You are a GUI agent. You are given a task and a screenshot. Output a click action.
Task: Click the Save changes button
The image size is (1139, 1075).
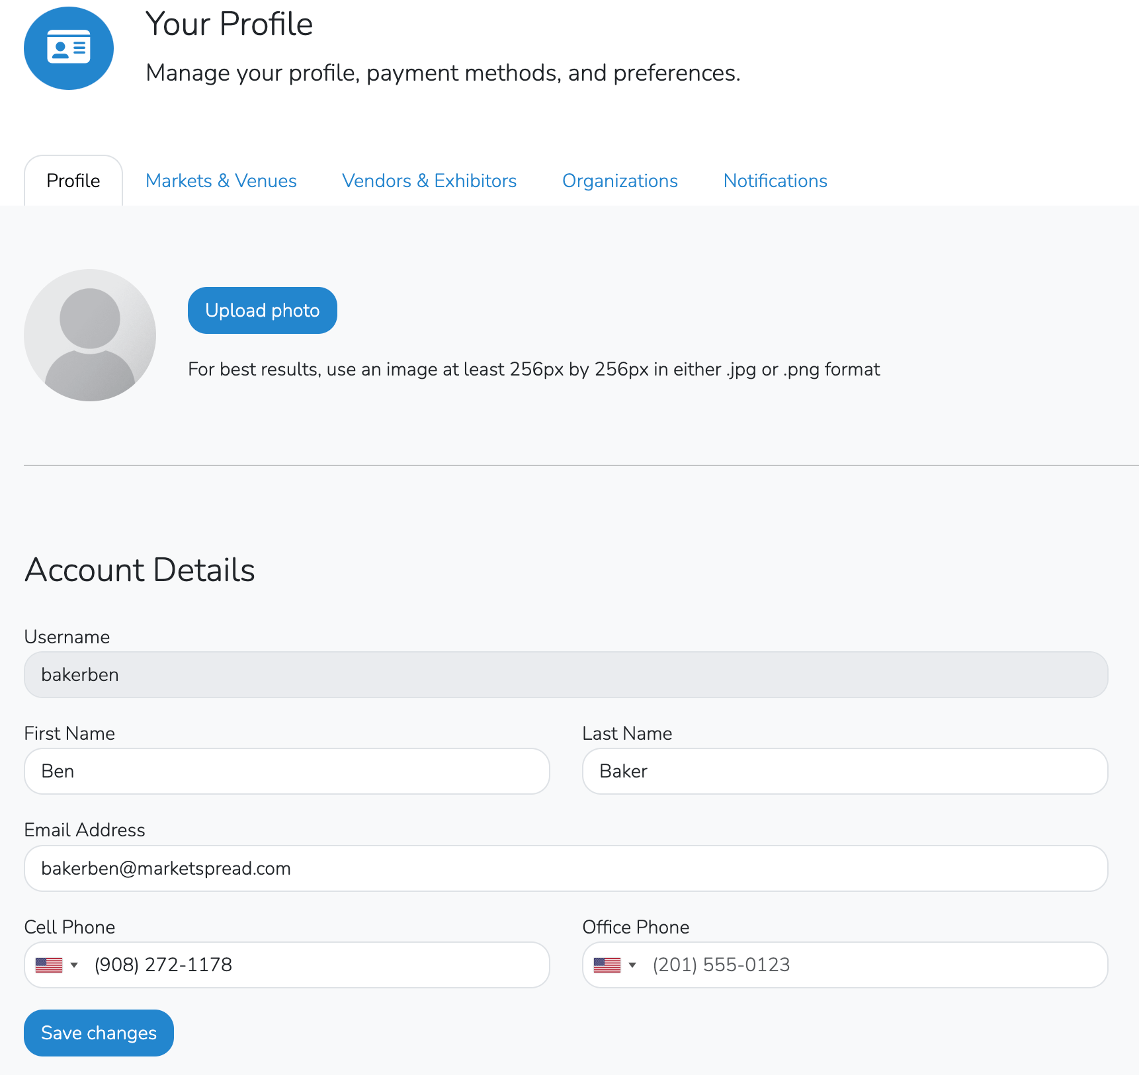click(x=99, y=1033)
